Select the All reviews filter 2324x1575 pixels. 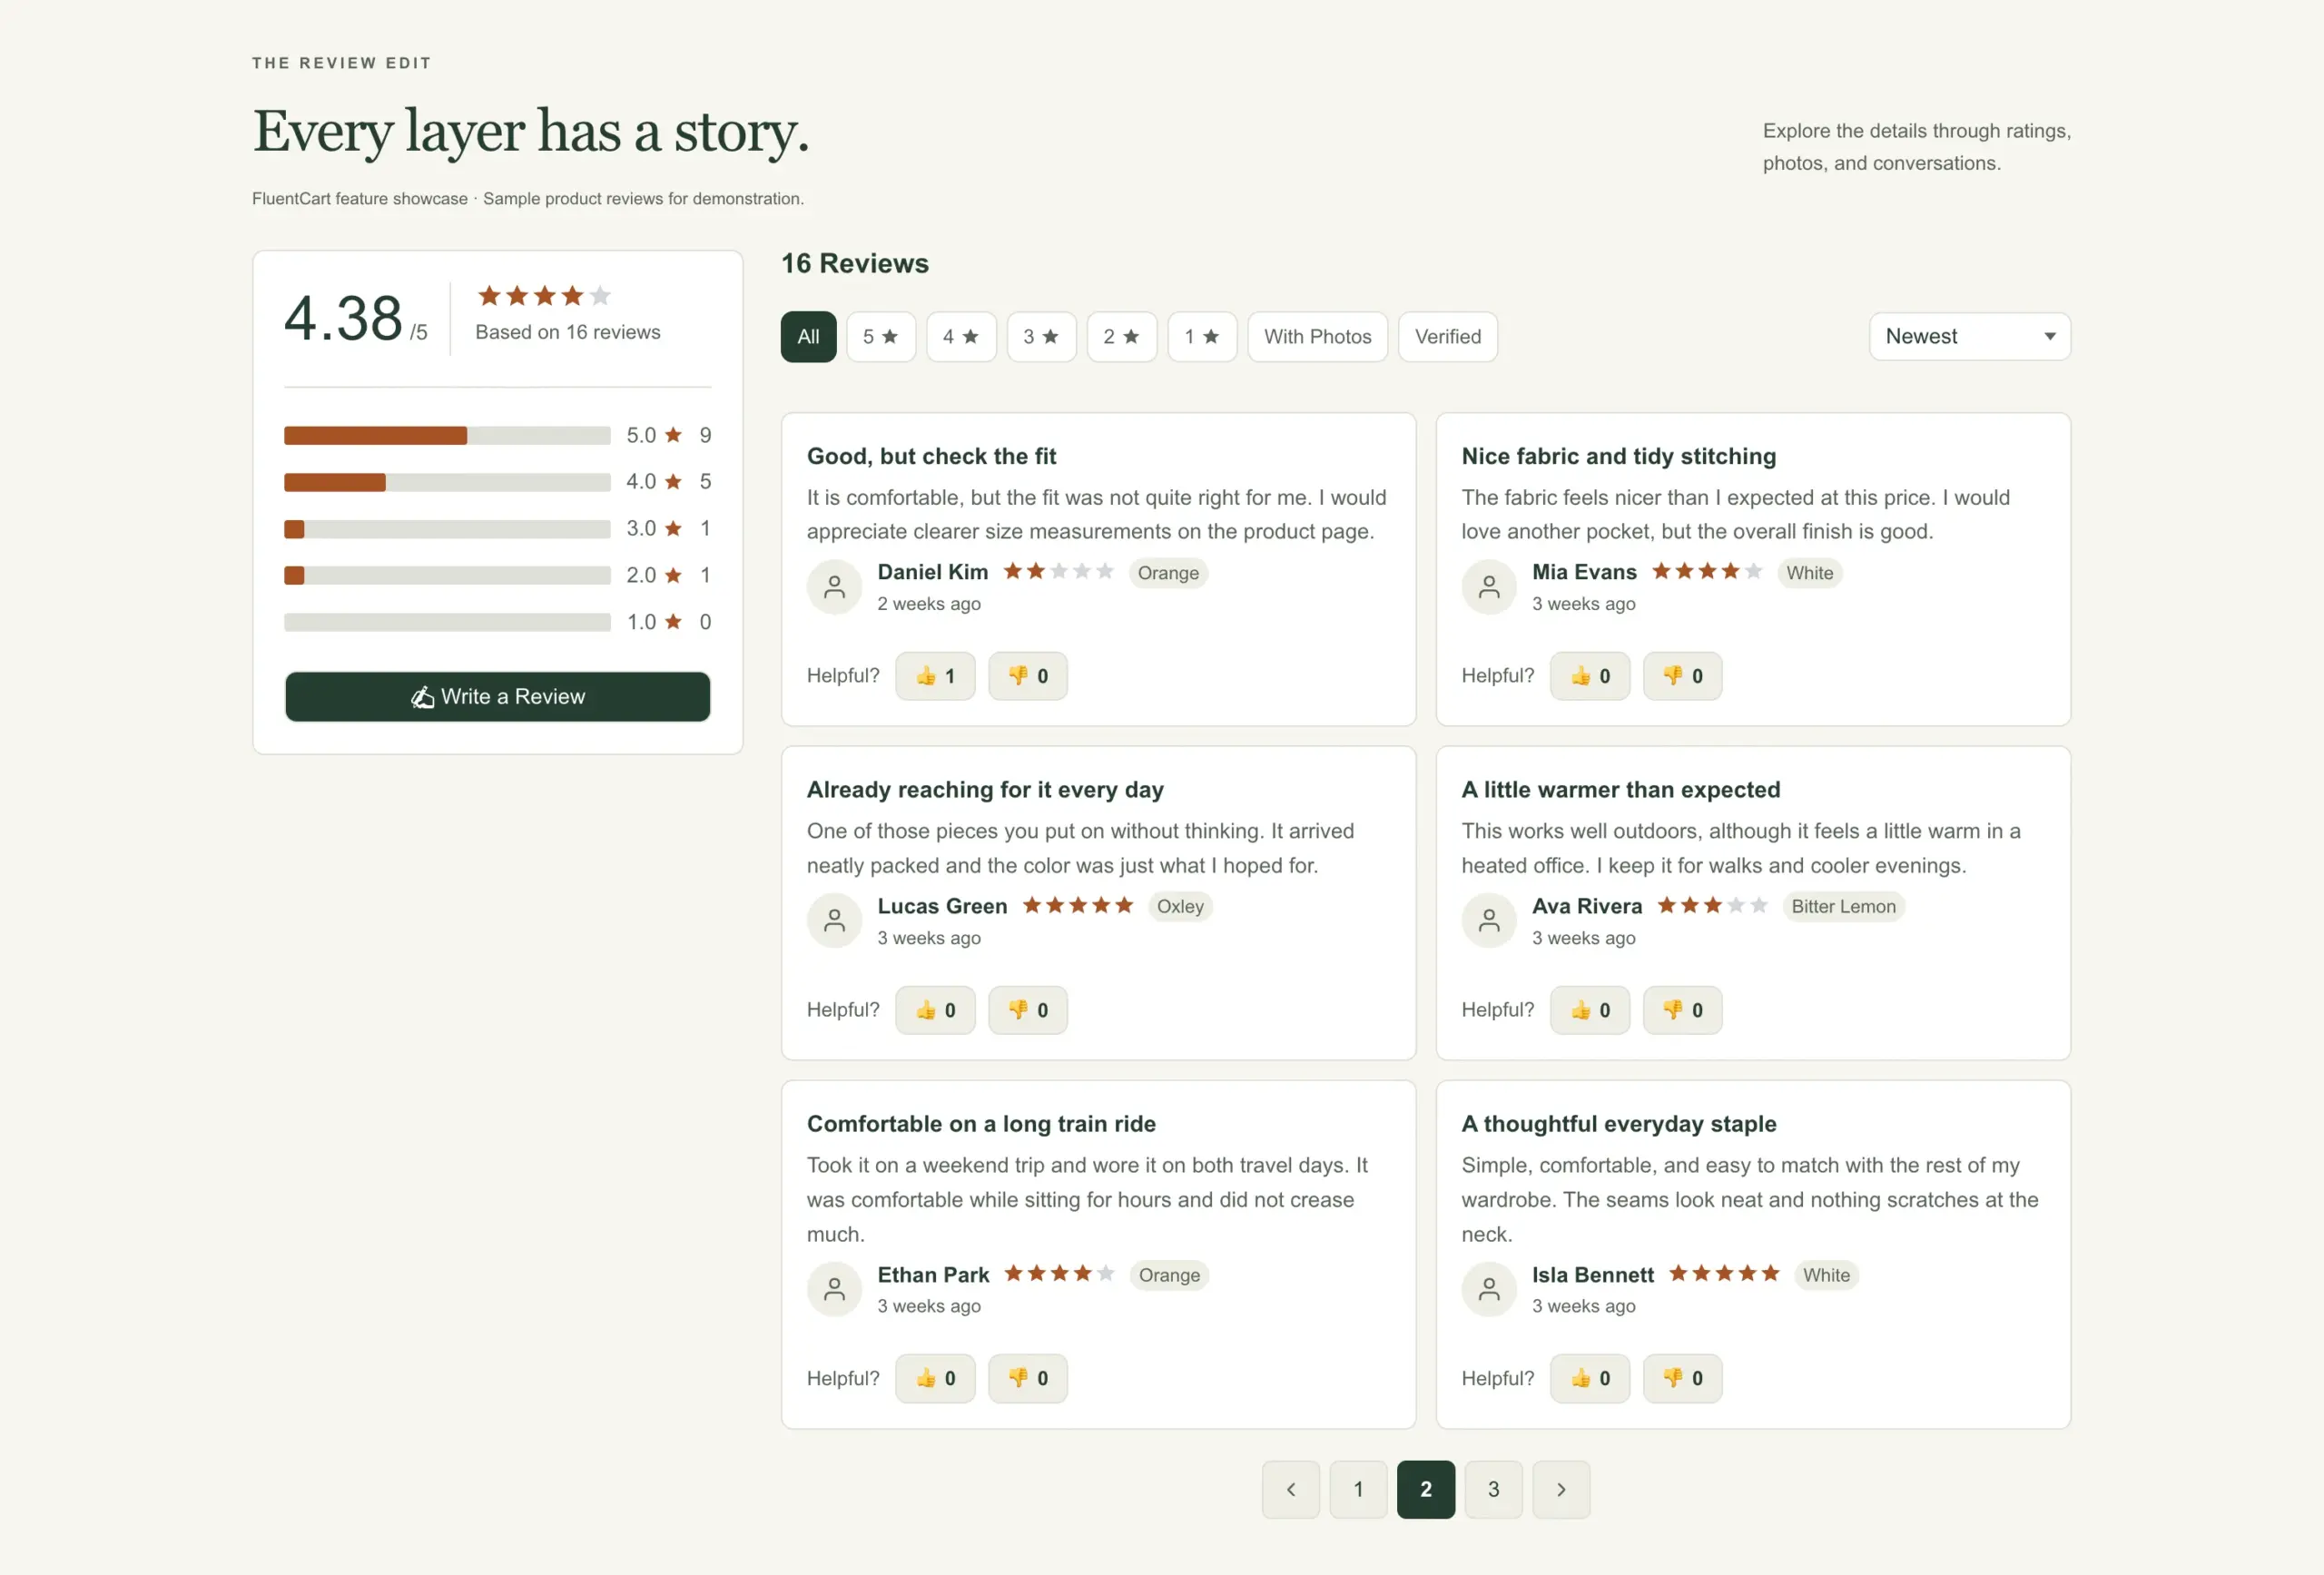(808, 337)
